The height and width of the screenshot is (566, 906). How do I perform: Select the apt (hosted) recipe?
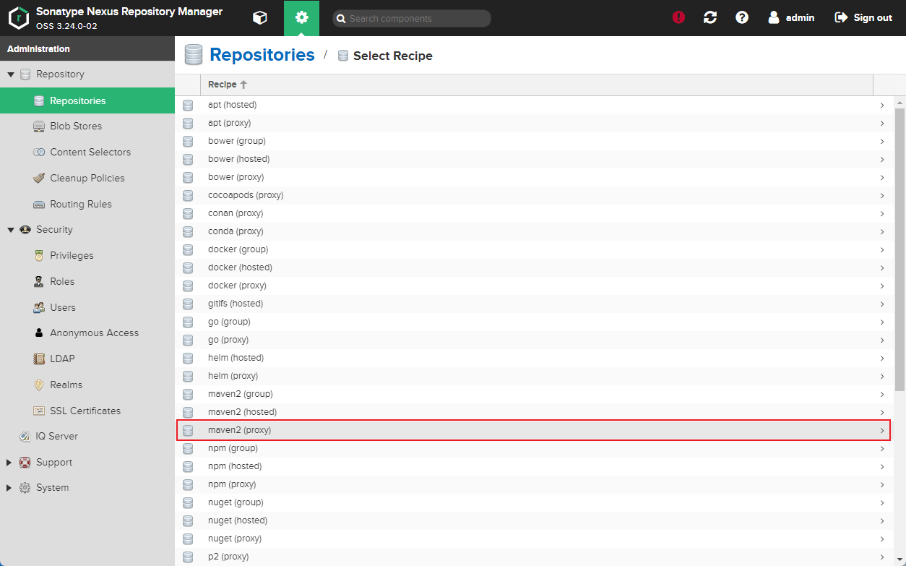pyautogui.click(x=534, y=105)
